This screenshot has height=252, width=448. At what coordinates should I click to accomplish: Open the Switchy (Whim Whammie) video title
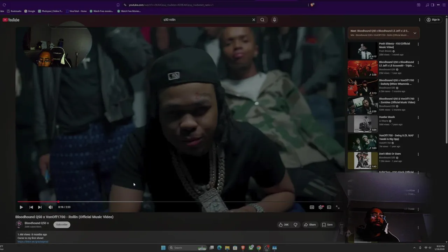coord(396,82)
